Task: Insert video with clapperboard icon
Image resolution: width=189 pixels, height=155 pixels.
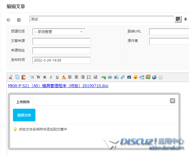Action: [129, 77]
